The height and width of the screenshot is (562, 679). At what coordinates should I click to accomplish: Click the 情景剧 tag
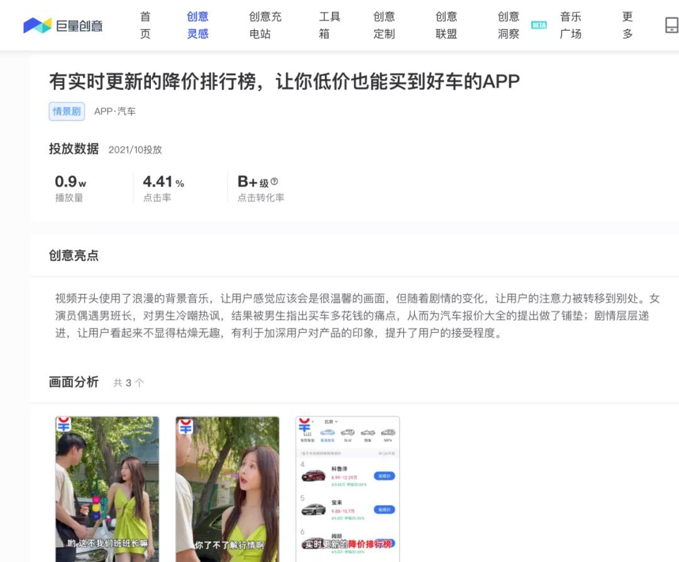point(67,111)
